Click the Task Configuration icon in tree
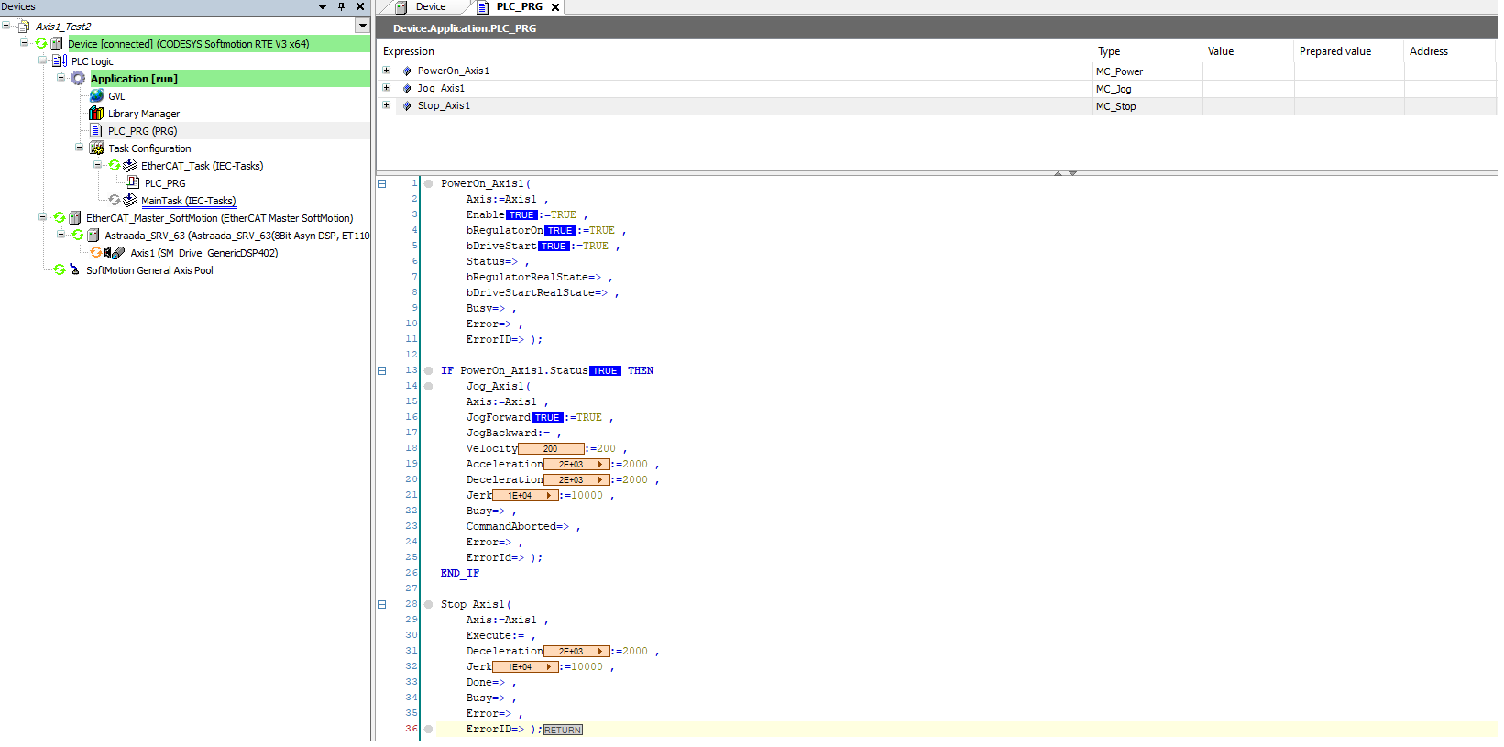Image resolution: width=1504 pixels, height=747 pixels. (96, 148)
